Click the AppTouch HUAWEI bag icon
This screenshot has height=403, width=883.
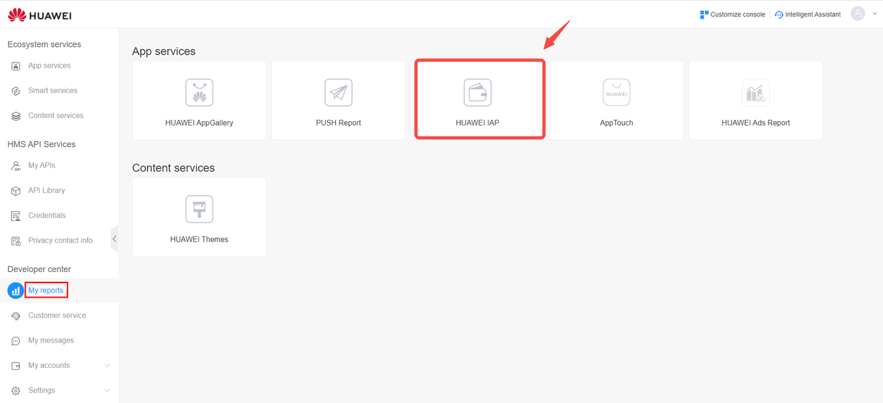point(617,93)
